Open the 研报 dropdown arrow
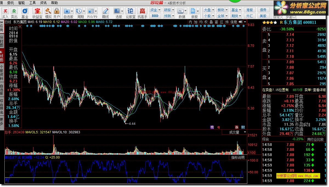This screenshot has width=329, height=187. click(x=173, y=10)
